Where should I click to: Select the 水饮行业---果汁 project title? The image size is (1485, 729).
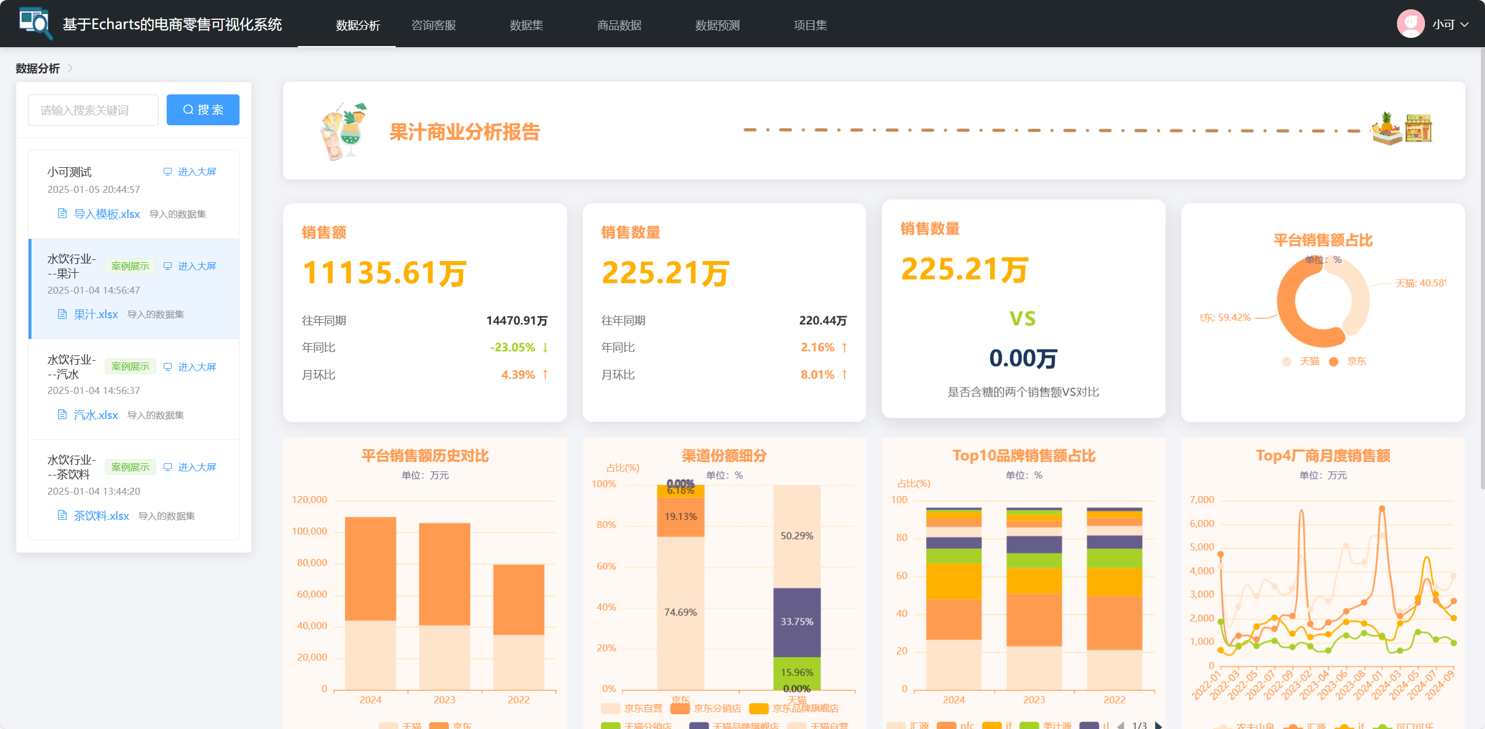[71, 266]
